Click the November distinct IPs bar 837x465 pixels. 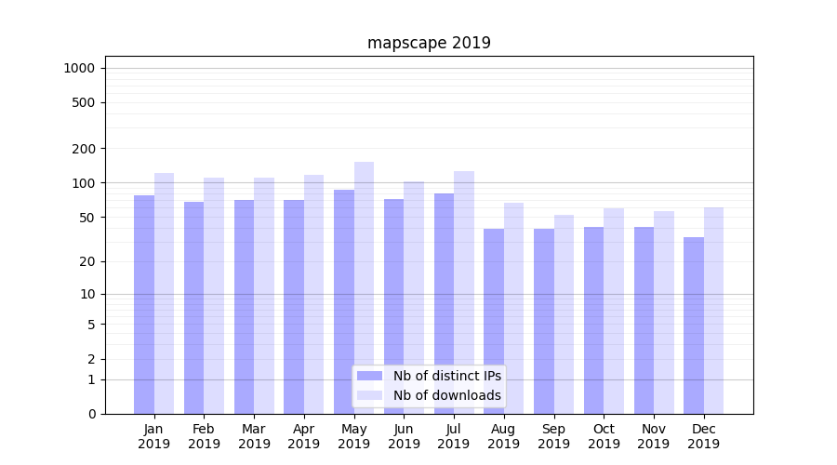[x=644, y=320]
